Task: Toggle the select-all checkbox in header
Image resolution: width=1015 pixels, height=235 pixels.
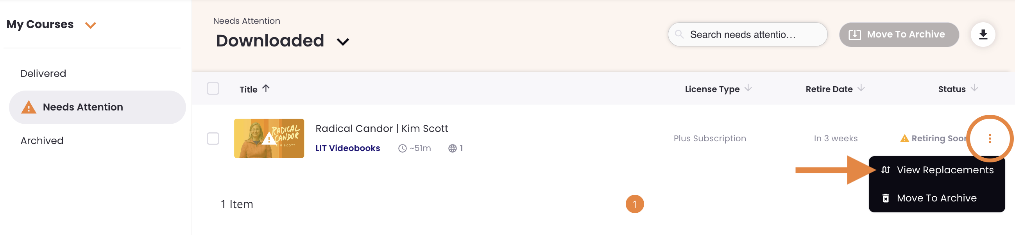Action: (213, 89)
